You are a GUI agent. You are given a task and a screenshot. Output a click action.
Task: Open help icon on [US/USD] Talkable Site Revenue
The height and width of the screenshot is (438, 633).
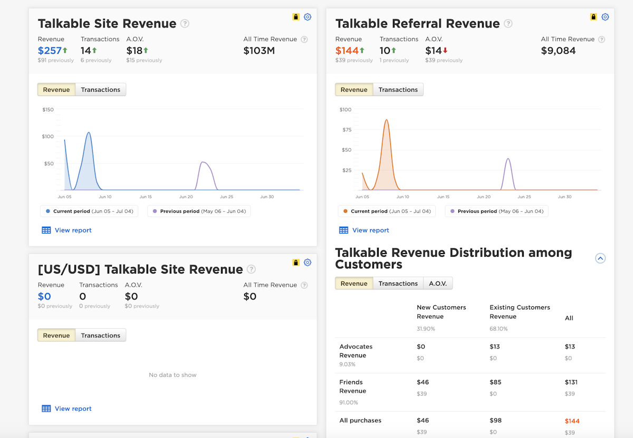point(252,269)
